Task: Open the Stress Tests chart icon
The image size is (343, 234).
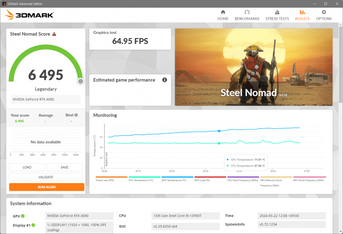Action: pyautogui.click(x=277, y=12)
